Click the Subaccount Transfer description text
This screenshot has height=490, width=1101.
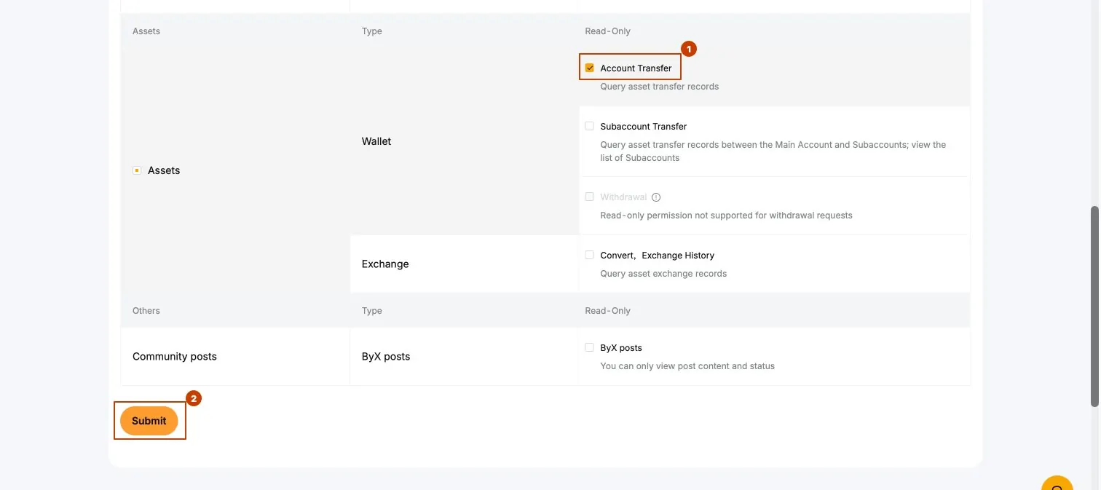773,151
